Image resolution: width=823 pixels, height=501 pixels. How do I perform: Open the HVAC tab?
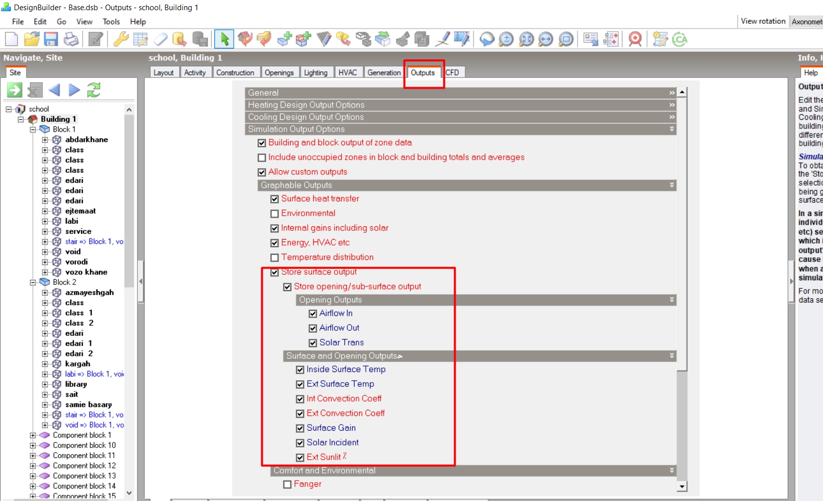coord(348,72)
